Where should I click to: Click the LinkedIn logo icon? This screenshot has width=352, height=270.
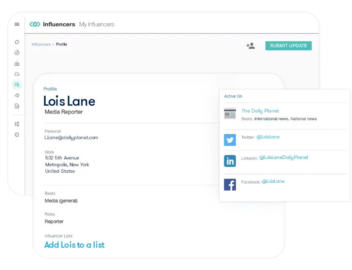coord(230,161)
